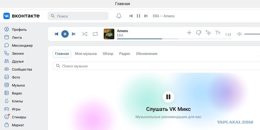
Task: Click the track time 1:33
Action: coord(228,35)
